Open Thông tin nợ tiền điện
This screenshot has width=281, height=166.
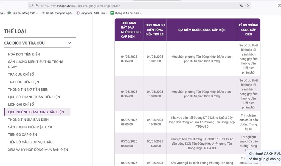click(28, 89)
